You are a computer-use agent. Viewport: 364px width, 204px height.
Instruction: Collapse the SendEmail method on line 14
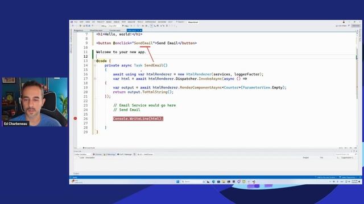[x=95, y=66]
